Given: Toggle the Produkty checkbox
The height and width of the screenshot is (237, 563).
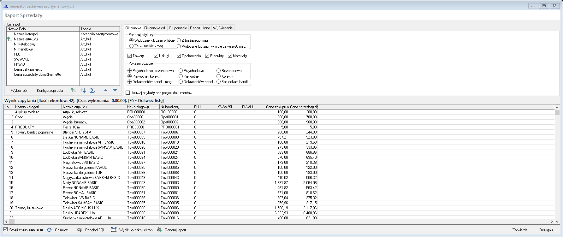Looking at the screenshot, I should 207,56.
